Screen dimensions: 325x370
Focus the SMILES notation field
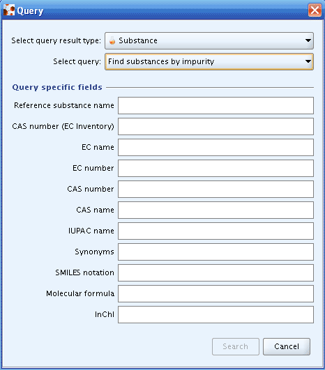tap(216, 272)
